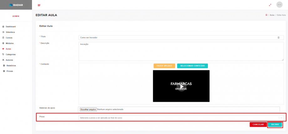Click the home icon in breadcrumb
The width and height of the screenshot is (288, 134).
pyautogui.click(x=266, y=15)
